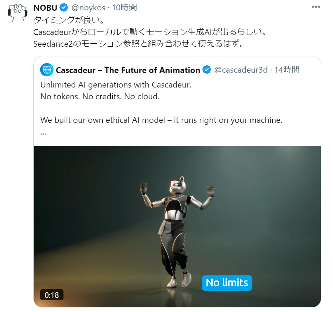Screen dimensions: 333x312
Task: Open the 14時間 timestamp of quoted post
Action: coord(287,70)
